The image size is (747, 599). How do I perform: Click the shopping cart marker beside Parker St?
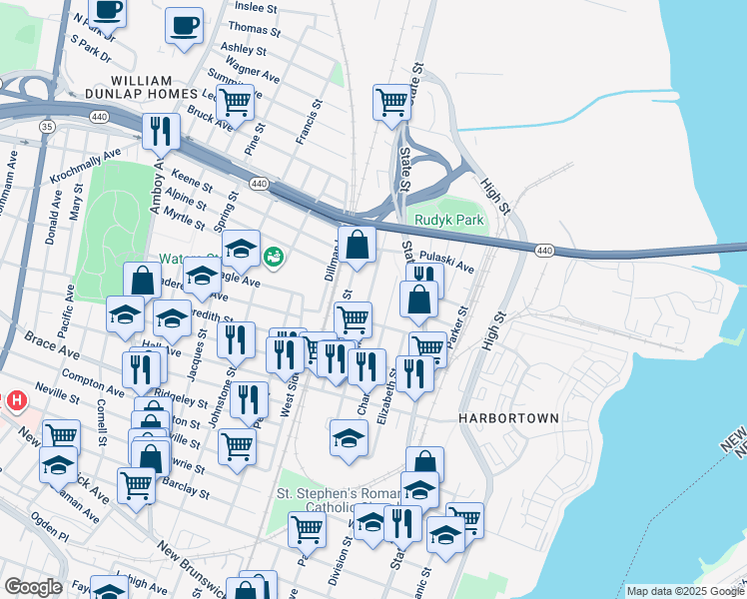[428, 348]
